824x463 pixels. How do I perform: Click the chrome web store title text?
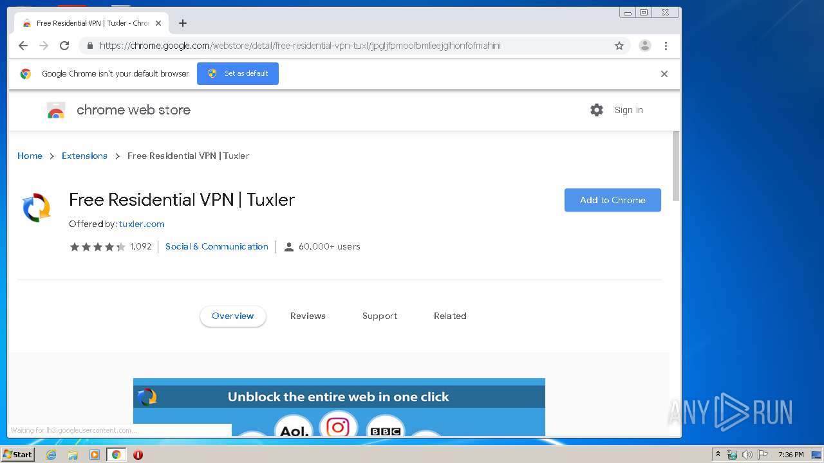pos(133,110)
